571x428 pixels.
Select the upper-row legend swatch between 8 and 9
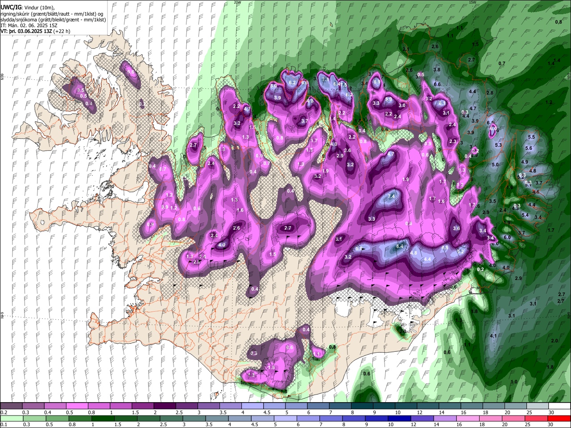point(361,406)
